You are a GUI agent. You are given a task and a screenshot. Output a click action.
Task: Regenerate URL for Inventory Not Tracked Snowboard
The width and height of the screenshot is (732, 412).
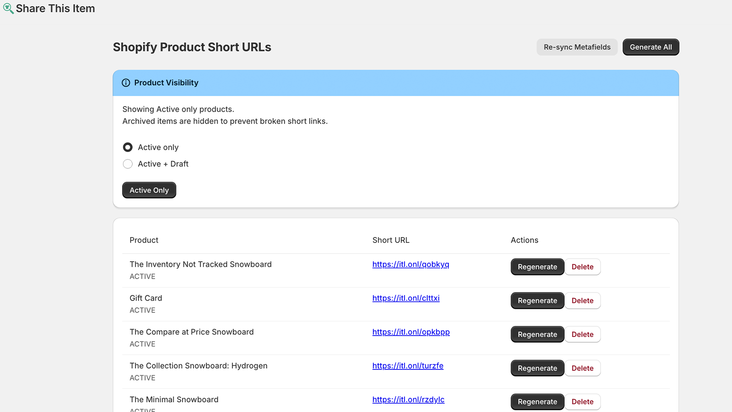[537, 267]
